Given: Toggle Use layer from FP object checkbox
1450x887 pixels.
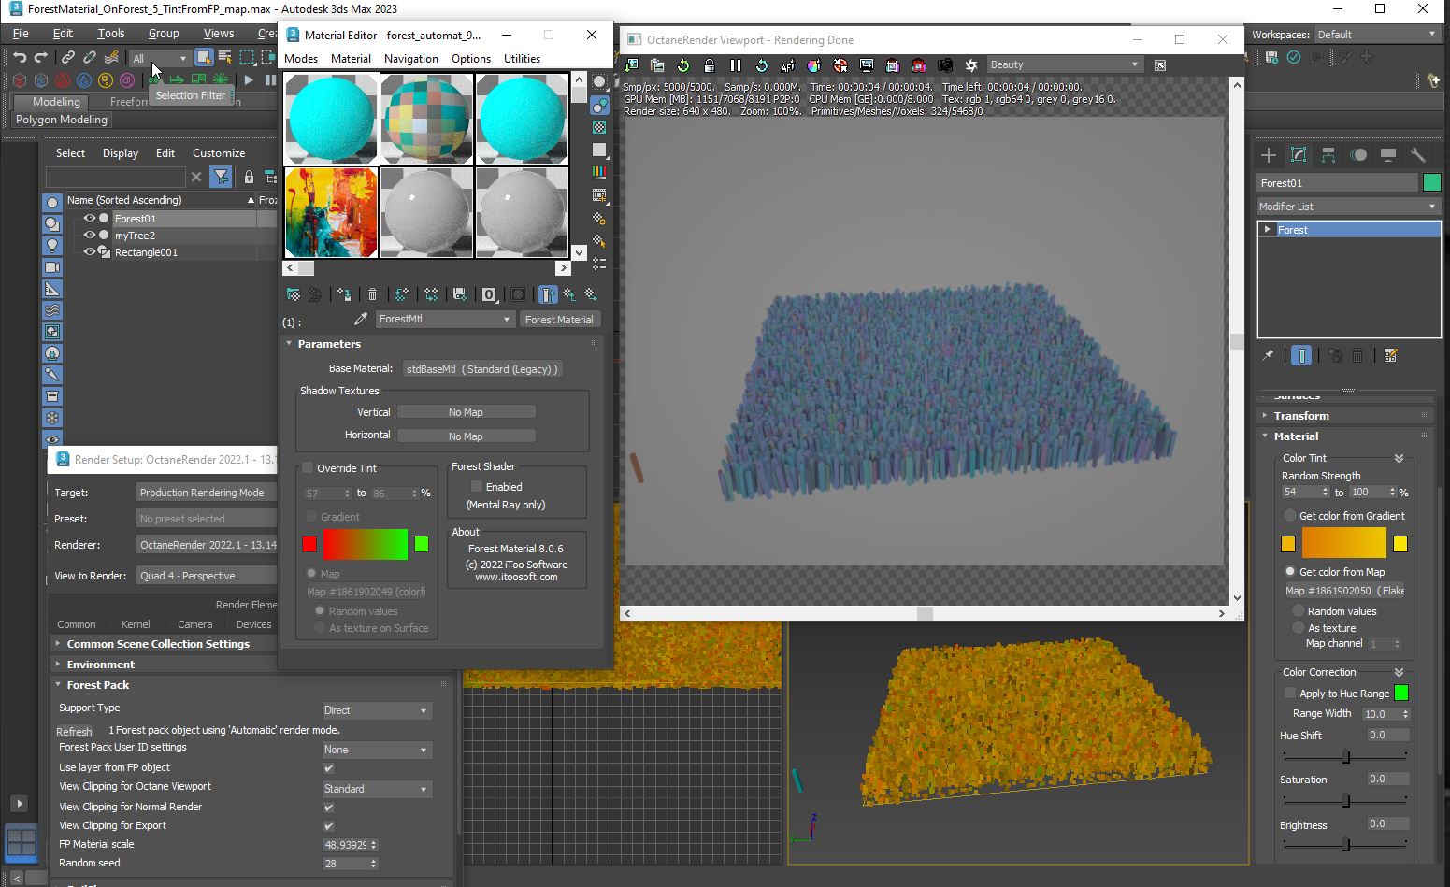Looking at the screenshot, I should (329, 768).
